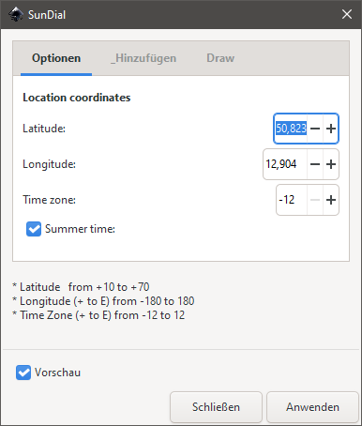This screenshot has height=426, width=362.
Task: Decrease the Latitude value with minus
Action: 315,129
